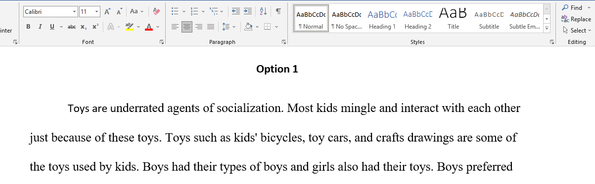Expand the Styles gallery more button
The height and width of the screenshot is (184, 595).
[547, 29]
